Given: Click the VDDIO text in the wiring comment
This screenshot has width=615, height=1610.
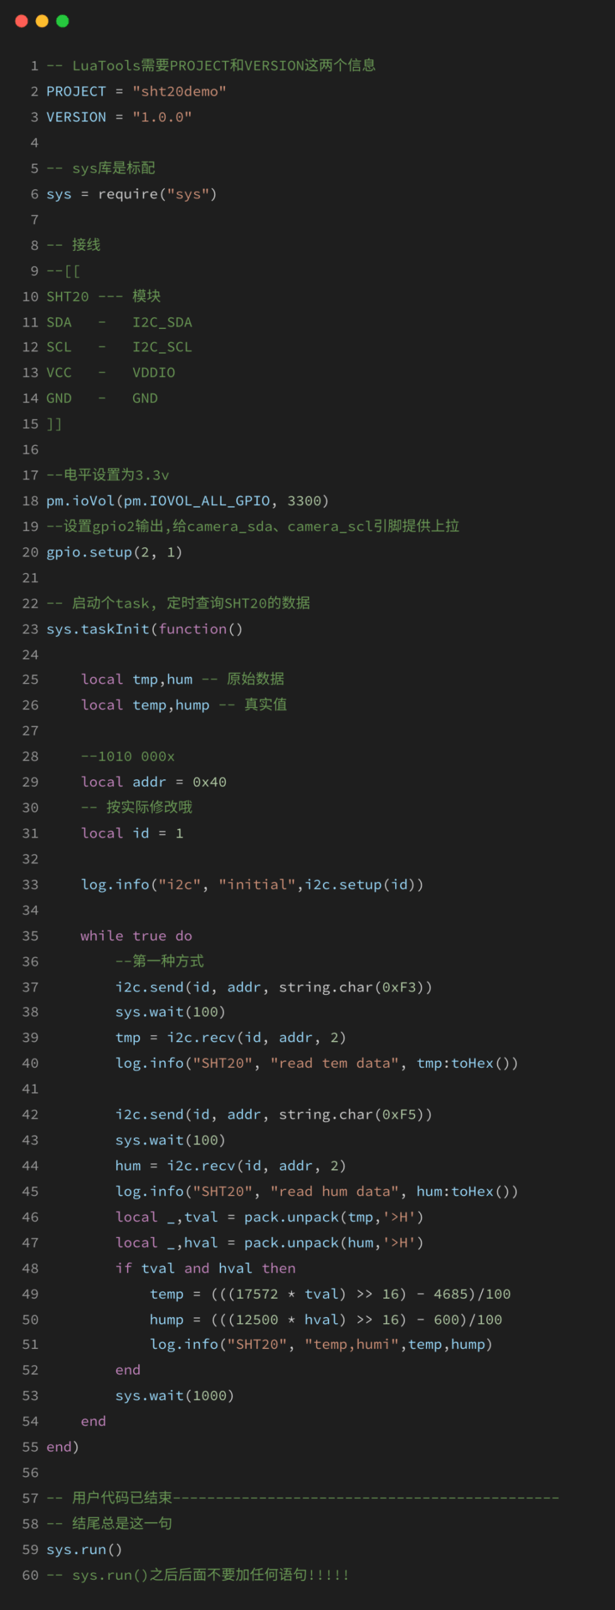Looking at the screenshot, I should (x=153, y=373).
